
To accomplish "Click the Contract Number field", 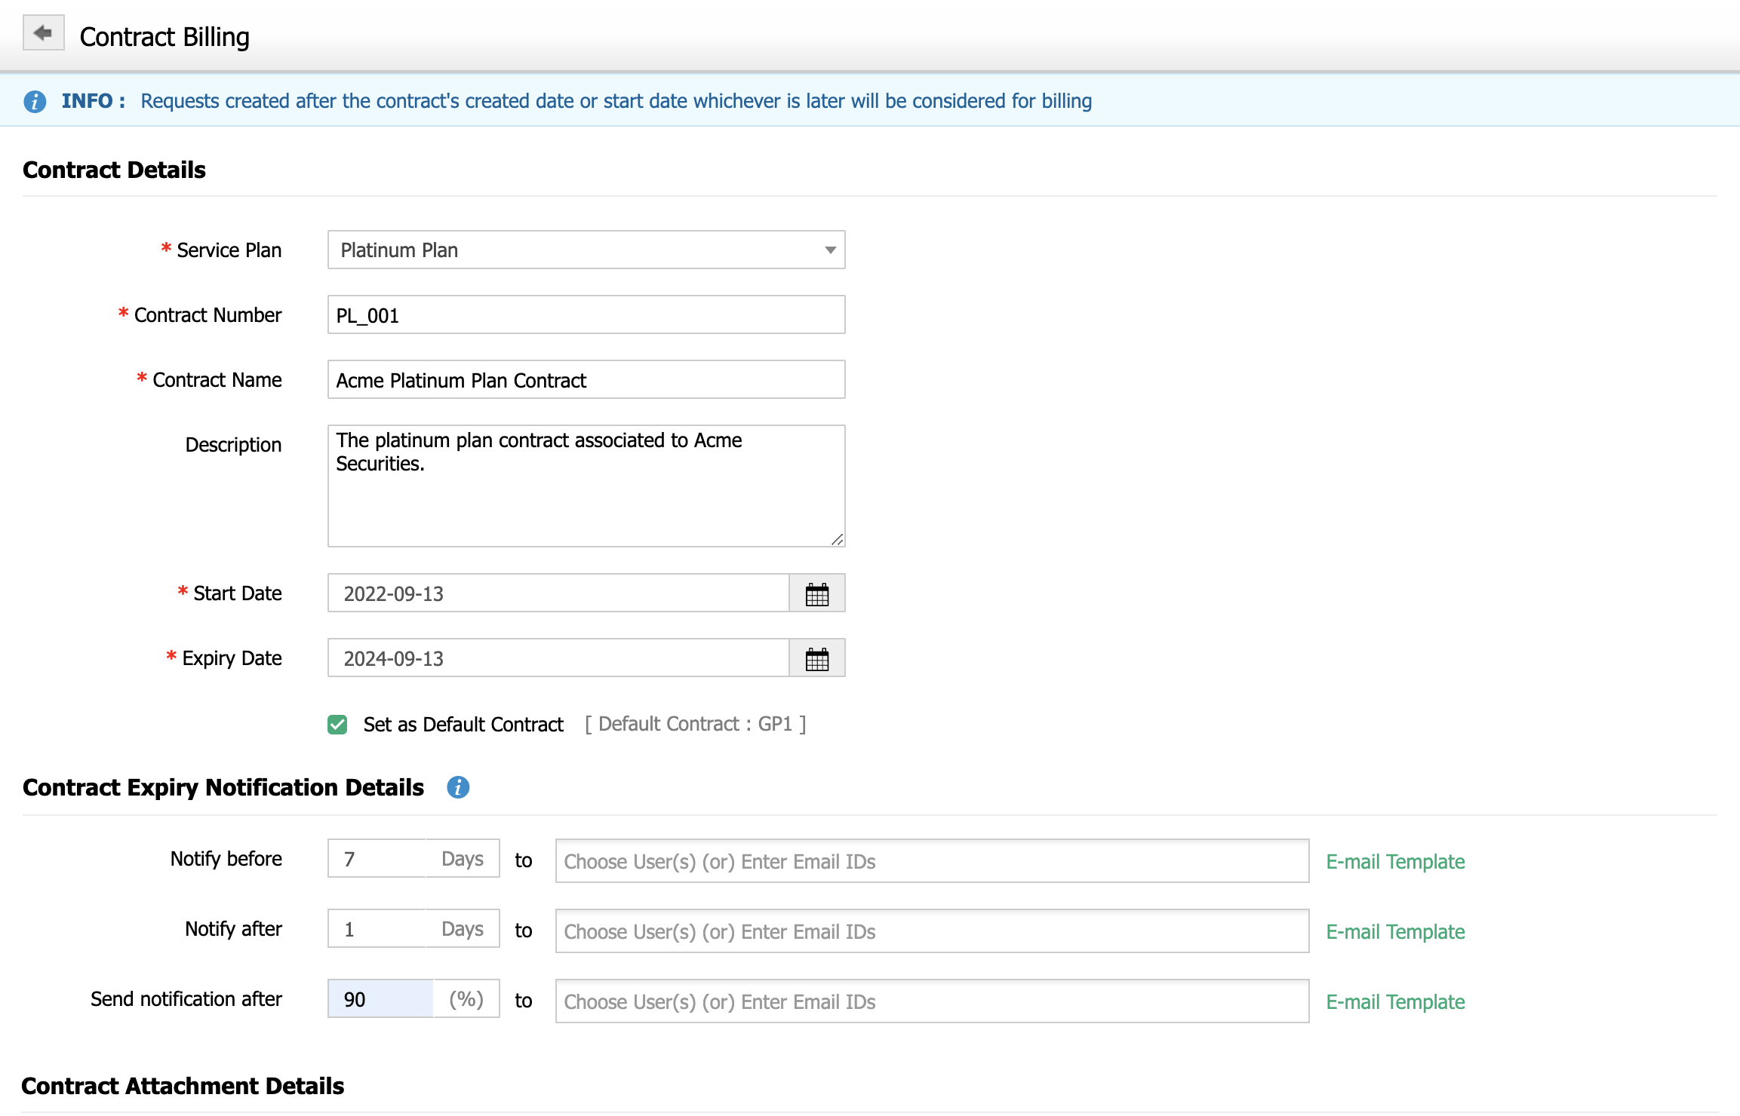I will coord(586,315).
